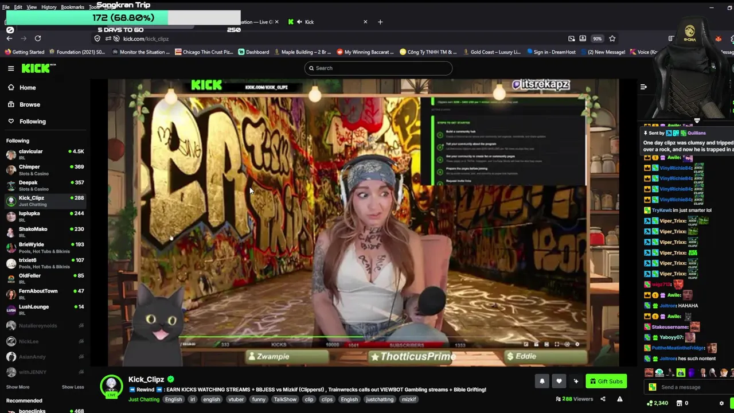734x413 pixels.
Task: Select the vtuber tag
Action: pos(236,399)
